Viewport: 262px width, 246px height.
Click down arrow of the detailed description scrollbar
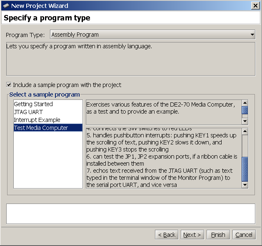pos(245,185)
